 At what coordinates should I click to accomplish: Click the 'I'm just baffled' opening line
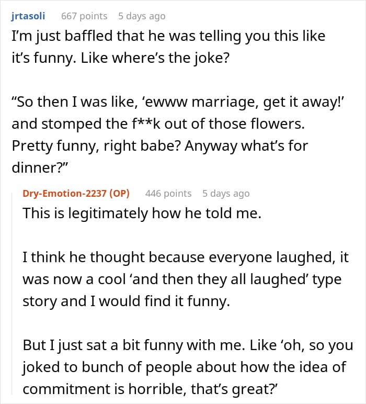pos(168,36)
